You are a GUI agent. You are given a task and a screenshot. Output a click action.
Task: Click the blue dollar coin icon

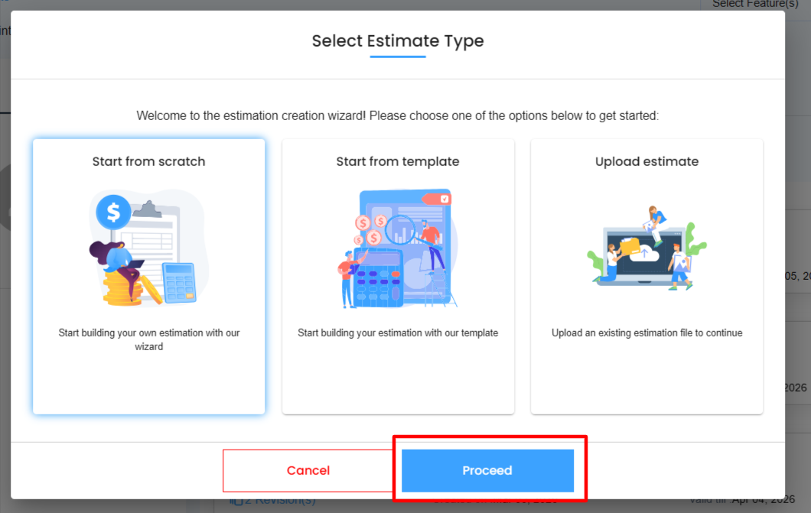(113, 212)
